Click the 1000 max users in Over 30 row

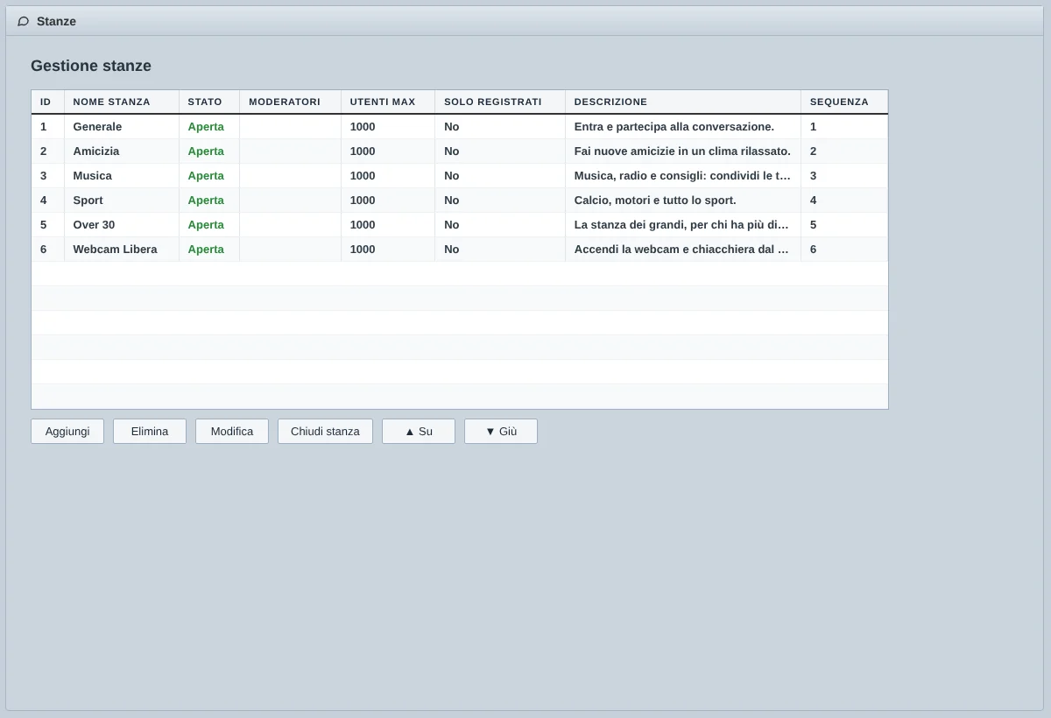click(363, 225)
